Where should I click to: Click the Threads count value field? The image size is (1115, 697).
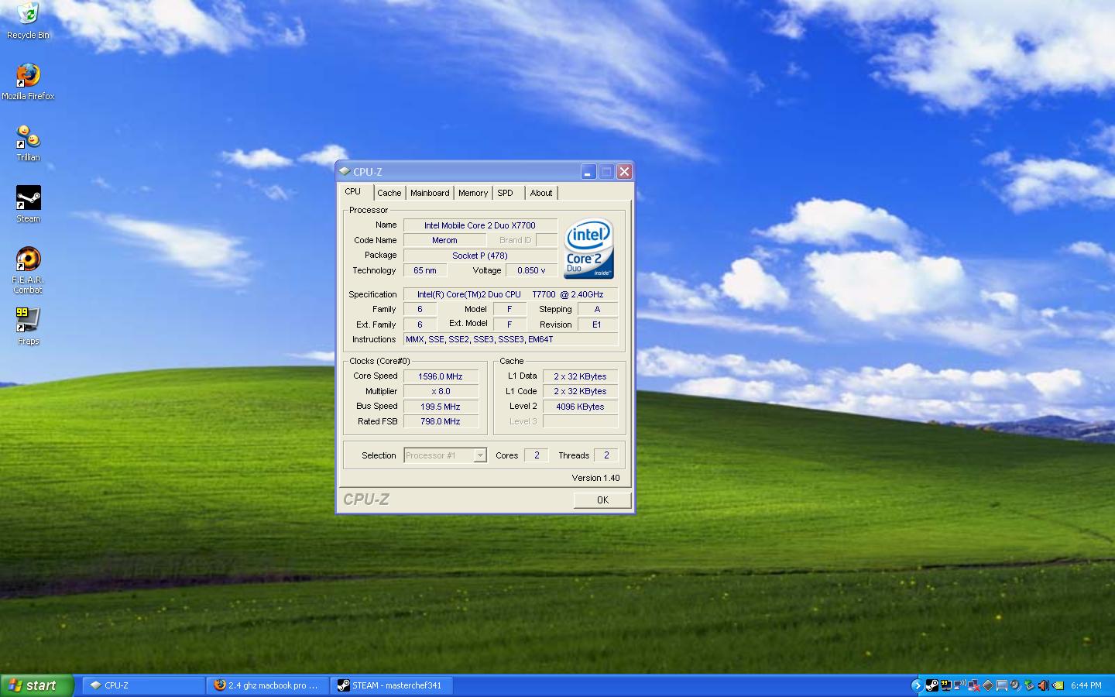pyautogui.click(x=606, y=455)
